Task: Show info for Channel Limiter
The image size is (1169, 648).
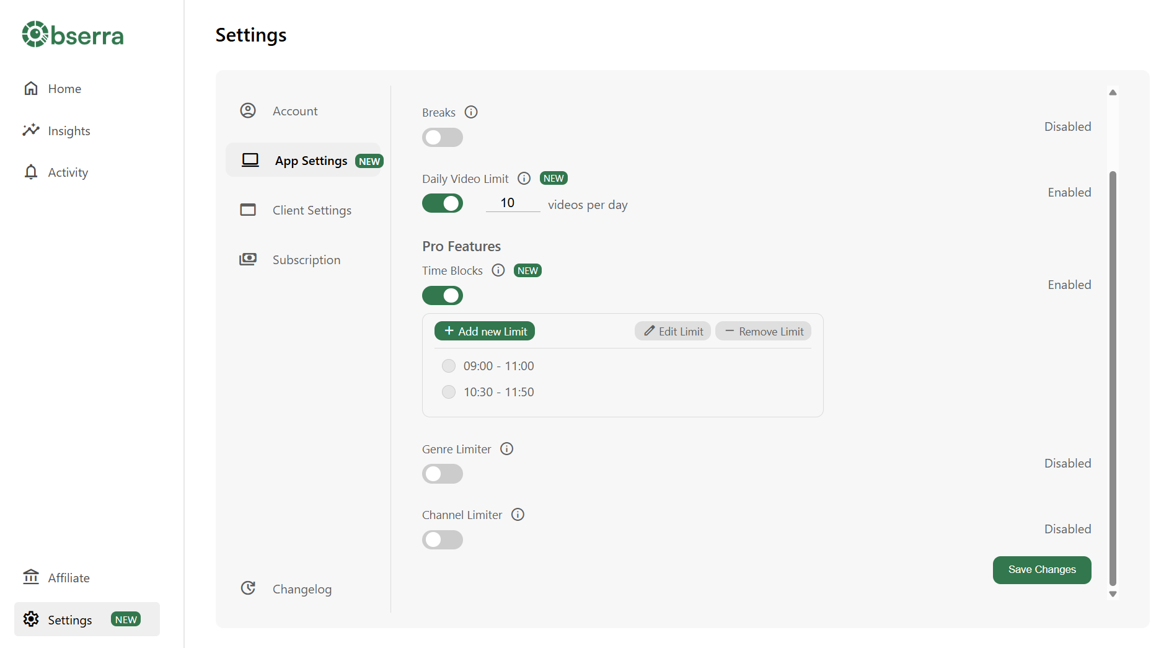Action: coord(518,515)
